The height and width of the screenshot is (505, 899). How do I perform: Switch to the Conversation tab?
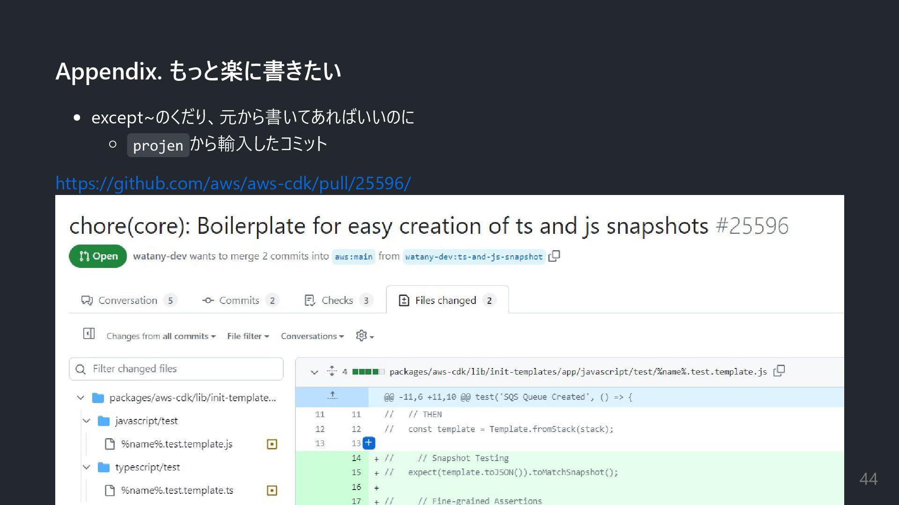click(x=129, y=300)
